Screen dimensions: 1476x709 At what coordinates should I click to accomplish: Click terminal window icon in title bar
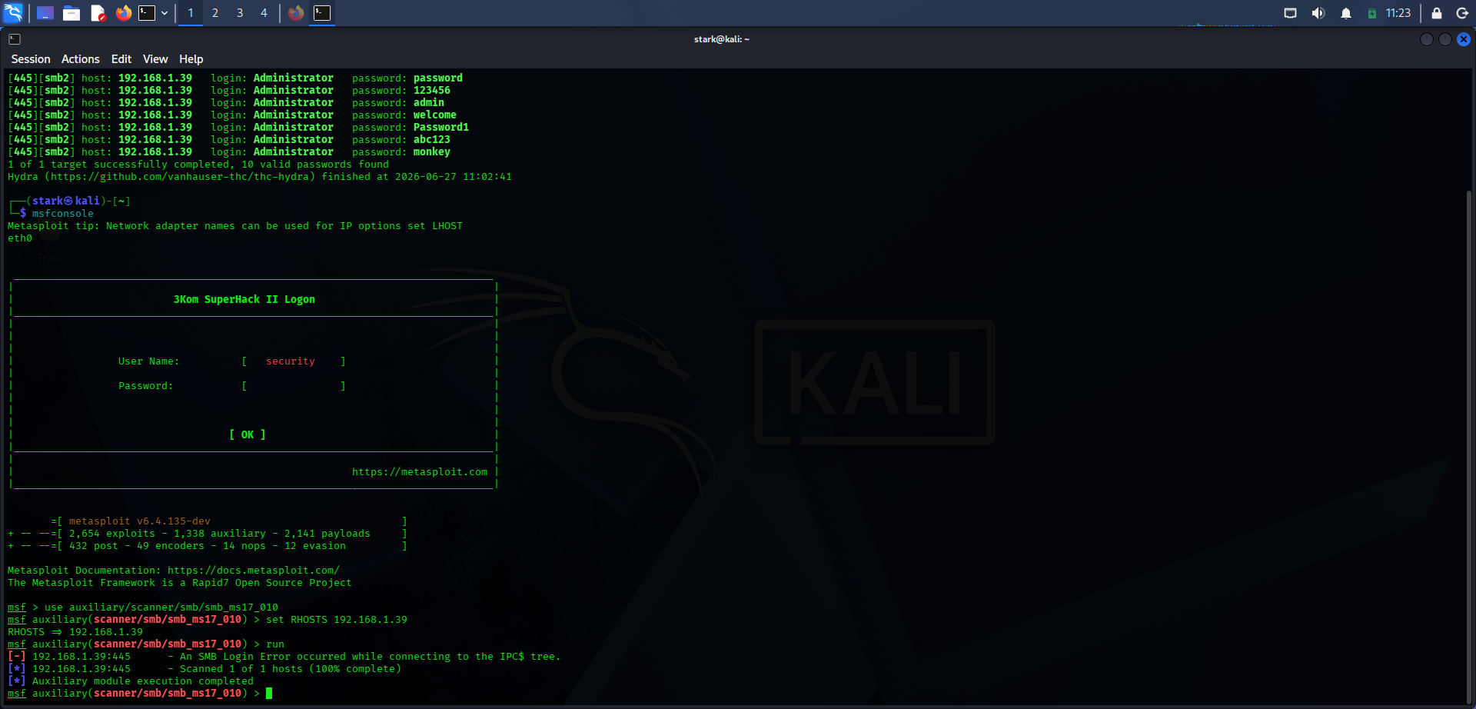[x=15, y=39]
